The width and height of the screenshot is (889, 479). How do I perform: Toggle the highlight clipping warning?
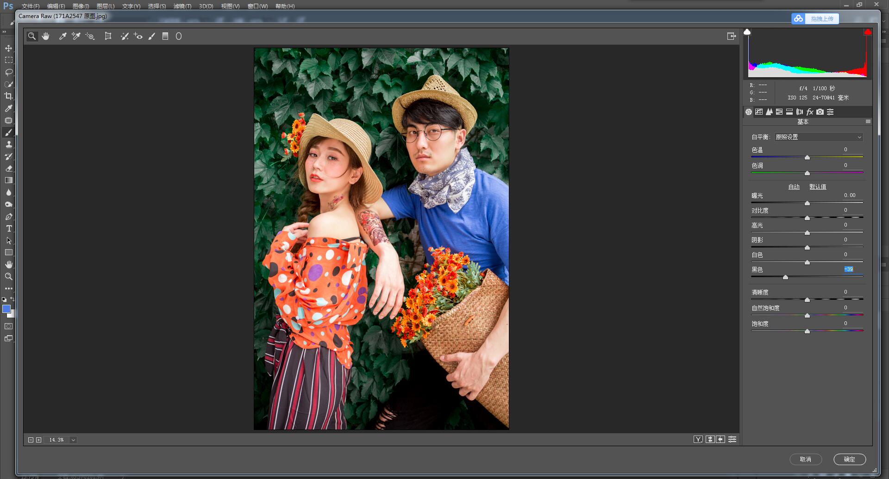[867, 32]
